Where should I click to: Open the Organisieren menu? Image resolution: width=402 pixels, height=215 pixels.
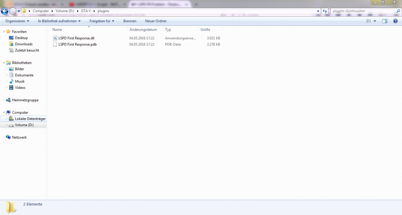click(17, 21)
